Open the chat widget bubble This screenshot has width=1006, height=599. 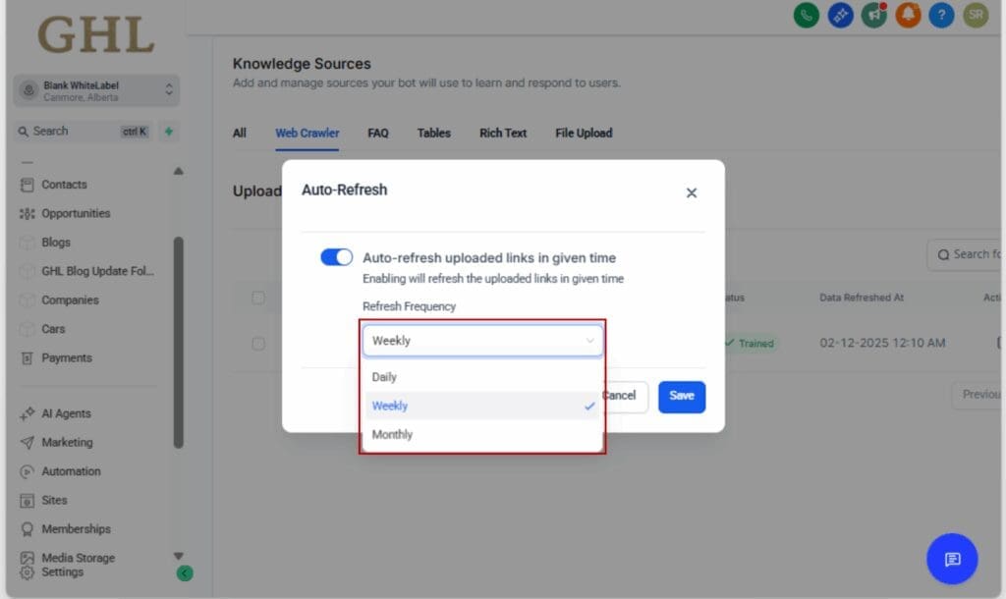(x=951, y=559)
